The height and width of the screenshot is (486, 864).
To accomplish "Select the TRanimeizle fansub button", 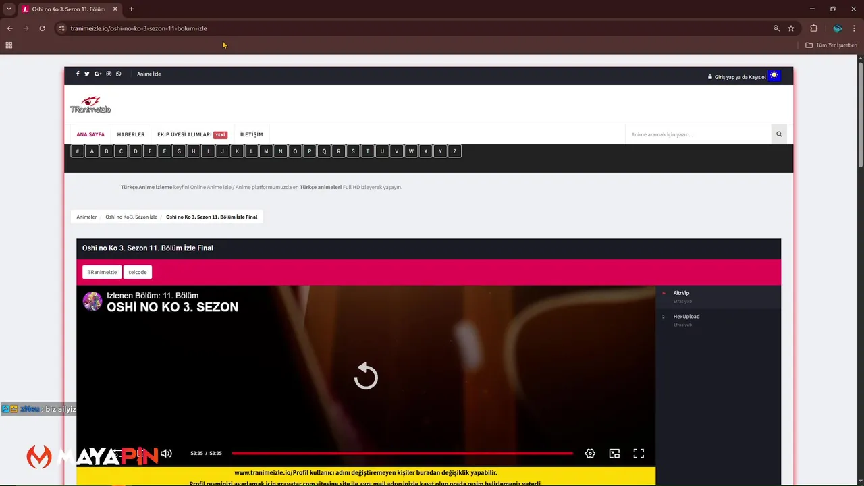I will click(x=102, y=272).
